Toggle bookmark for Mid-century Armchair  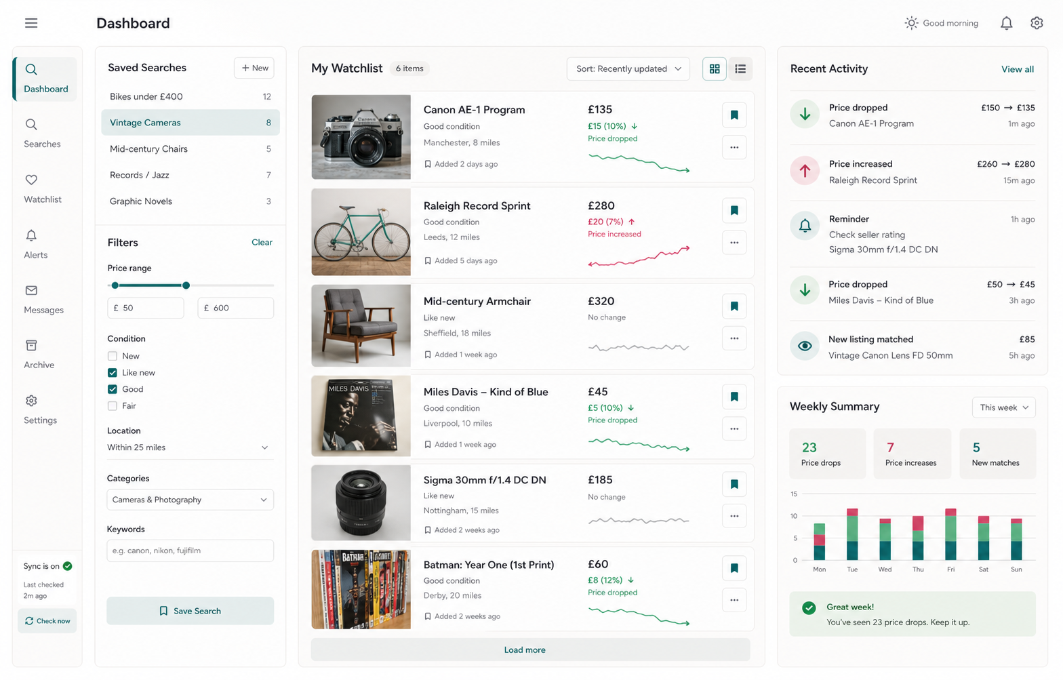(x=734, y=306)
